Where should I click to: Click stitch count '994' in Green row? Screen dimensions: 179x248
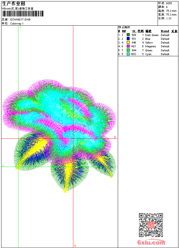pos(134,50)
